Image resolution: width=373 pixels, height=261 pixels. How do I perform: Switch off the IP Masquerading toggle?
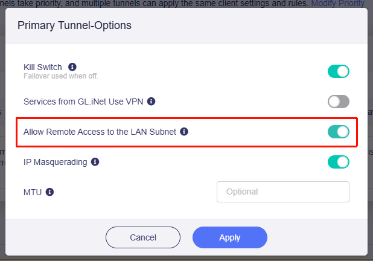coord(339,162)
